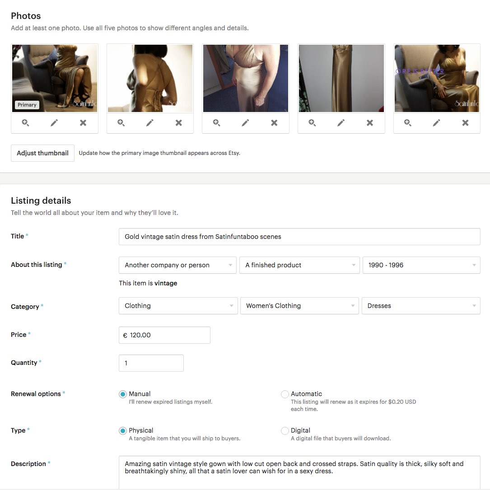Image resolution: width=490 pixels, height=490 pixels.
Task: Zoom into the fourth photo
Action: point(312,123)
